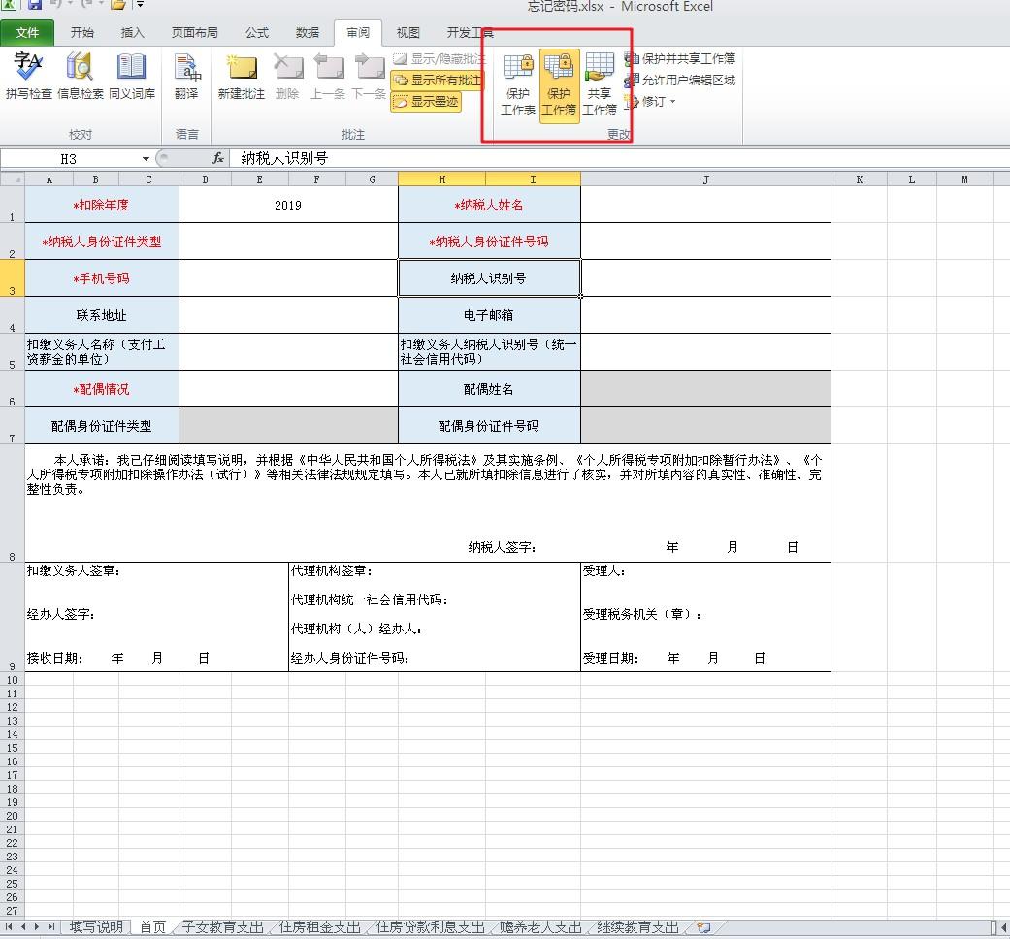
Task: Add a comment with 新建批注
Action: (241, 76)
